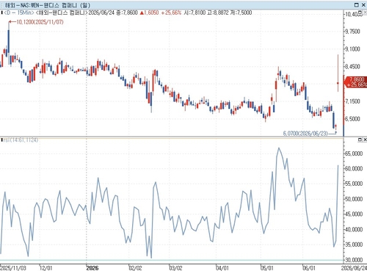Image resolution: width=367 pixels, height=271 pixels.
Task: Click the 9.1000 price axis label
Action: pyautogui.click(x=352, y=49)
